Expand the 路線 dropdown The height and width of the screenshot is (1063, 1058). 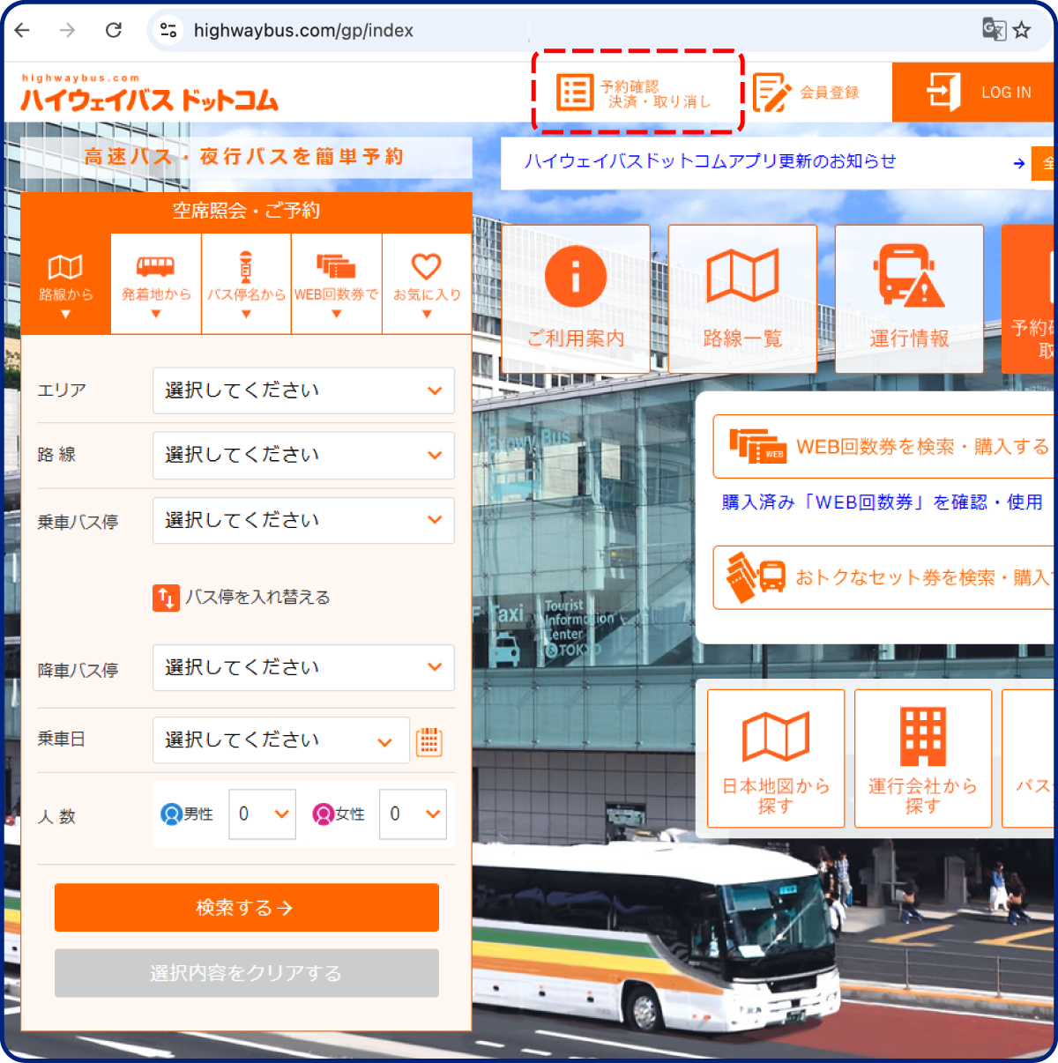(303, 456)
